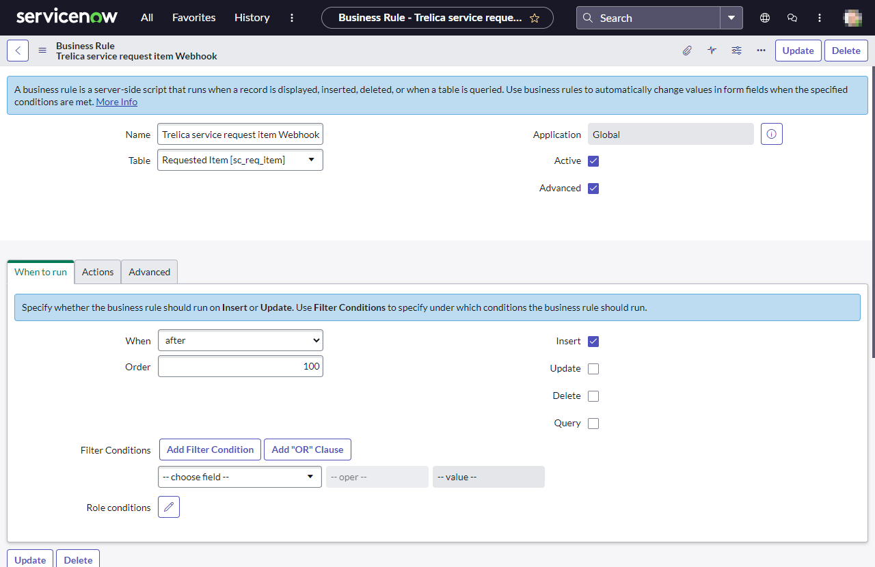Image resolution: width=875 pixels, height=567 pixels.
Task: Click the Order field showing 100
Action: pos(241,366)
